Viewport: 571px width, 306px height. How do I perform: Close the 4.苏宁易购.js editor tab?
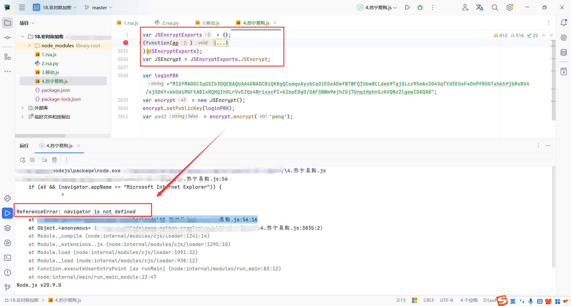275,23
